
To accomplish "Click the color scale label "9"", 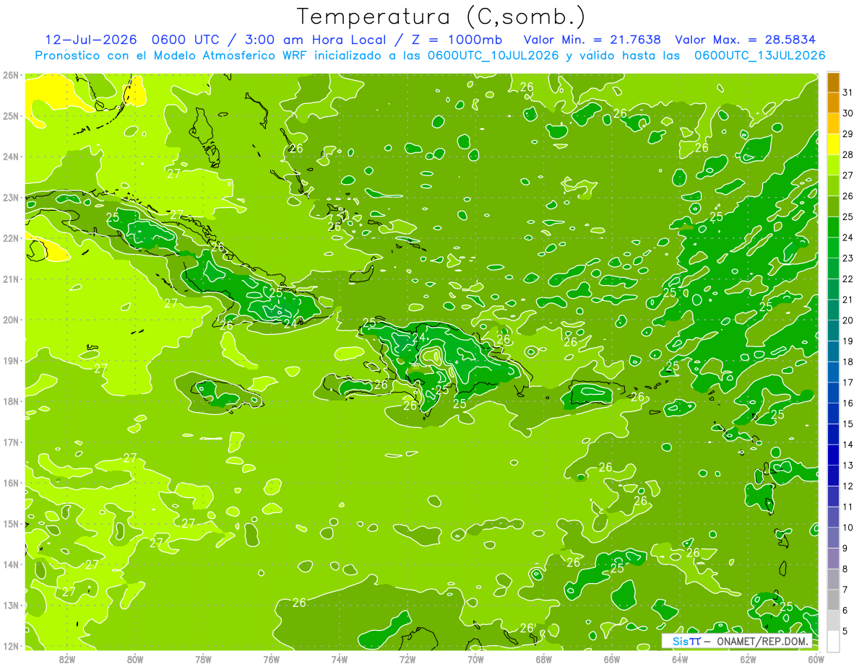I will pyautogui.click(x=846, y=548).
